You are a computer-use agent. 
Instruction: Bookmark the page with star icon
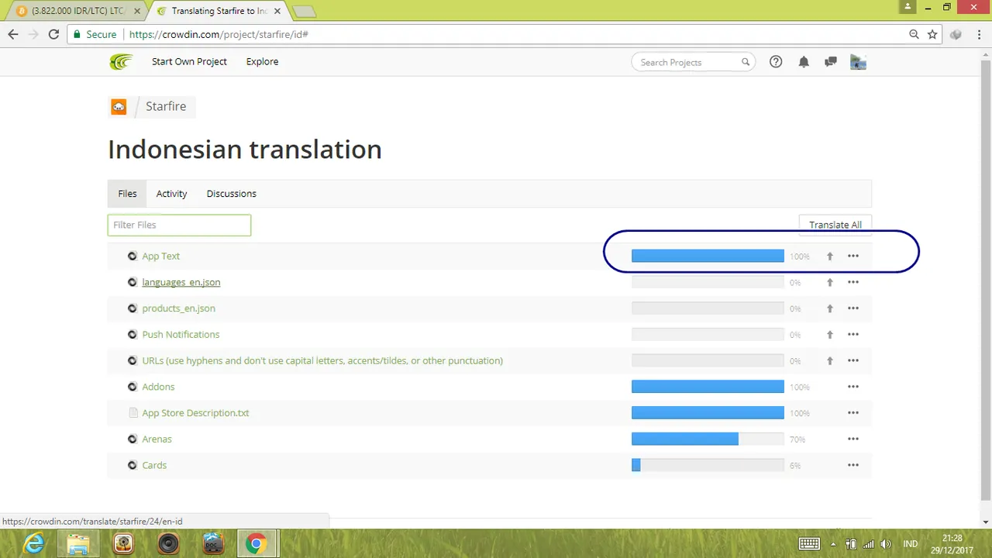(x=933, y=35)
